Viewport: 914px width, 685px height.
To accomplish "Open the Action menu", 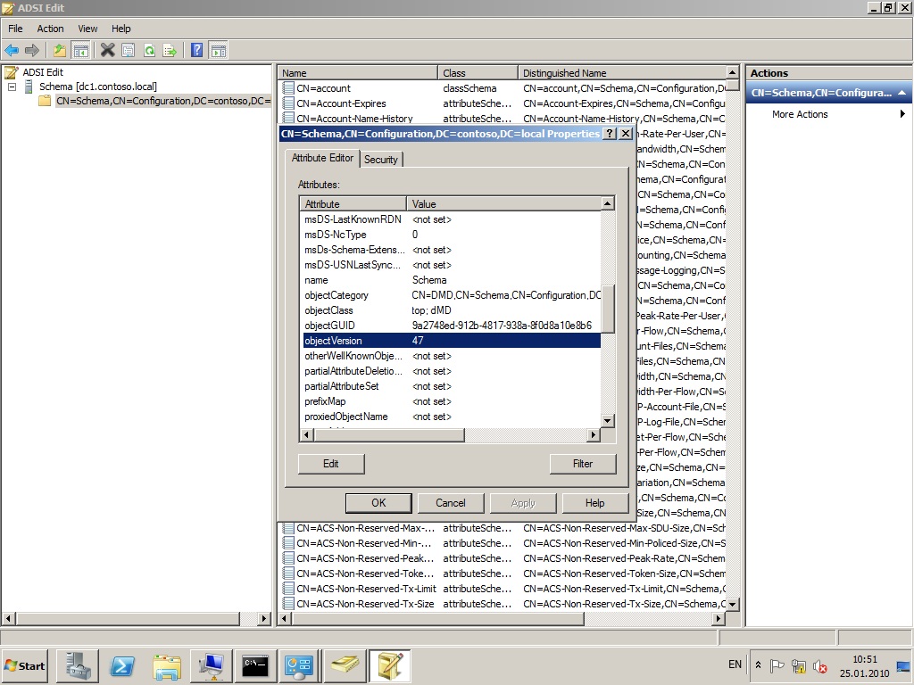I will click(50, 29).
